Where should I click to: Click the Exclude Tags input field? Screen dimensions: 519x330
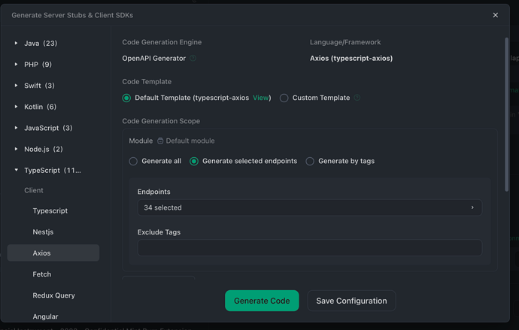(309, 247)
